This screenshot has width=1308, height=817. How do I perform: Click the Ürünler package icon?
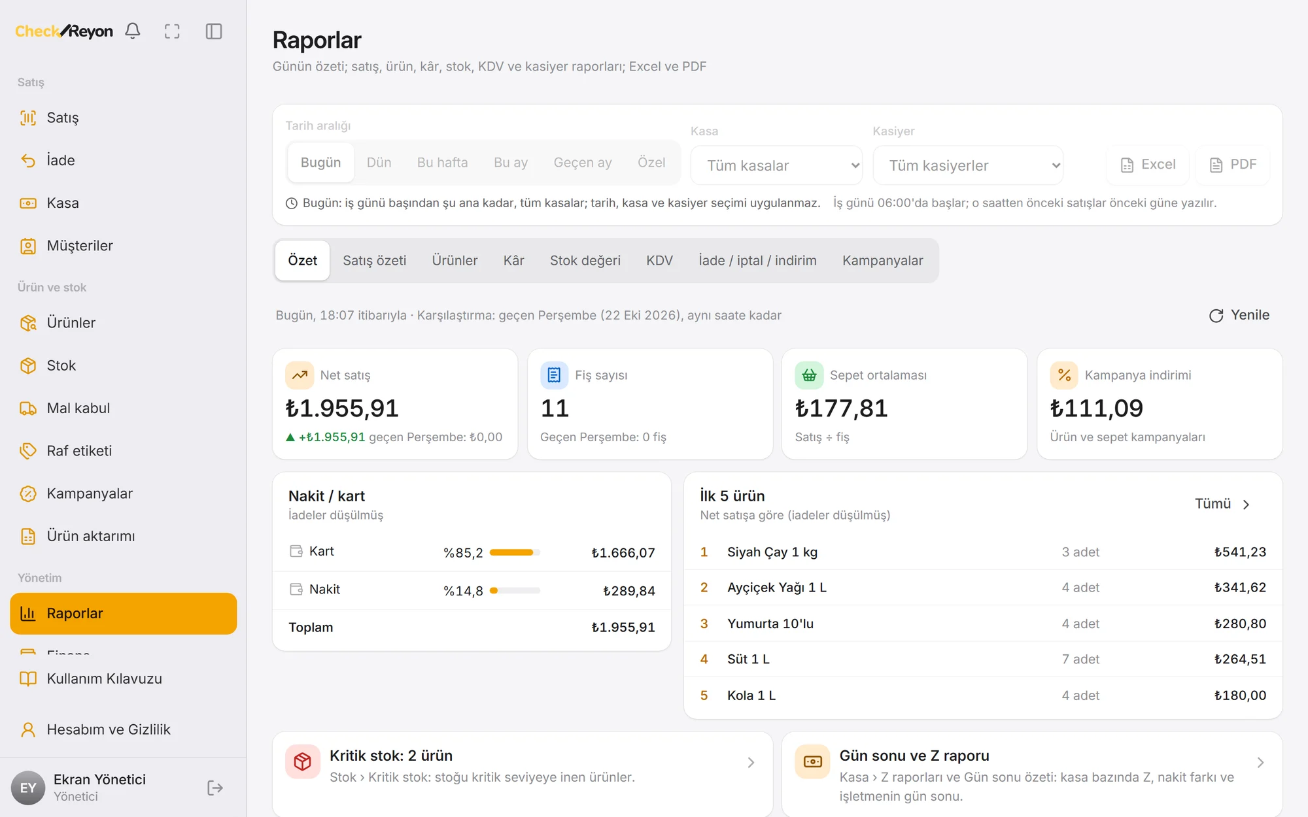tap(28, 323)
